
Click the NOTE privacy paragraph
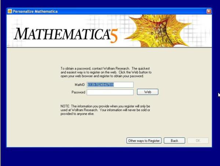click(x=105, y=110)
